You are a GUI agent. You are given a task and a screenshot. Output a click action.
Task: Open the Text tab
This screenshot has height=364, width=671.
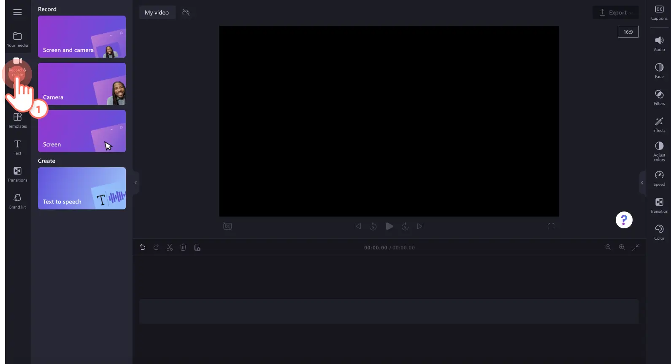click(17, 147)
